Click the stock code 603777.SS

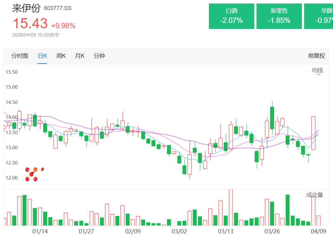pos(57,9)
